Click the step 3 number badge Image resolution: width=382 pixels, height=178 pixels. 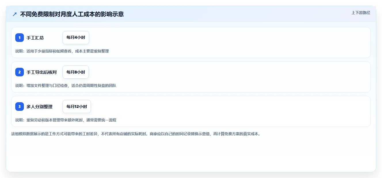(x=20, y=107)
